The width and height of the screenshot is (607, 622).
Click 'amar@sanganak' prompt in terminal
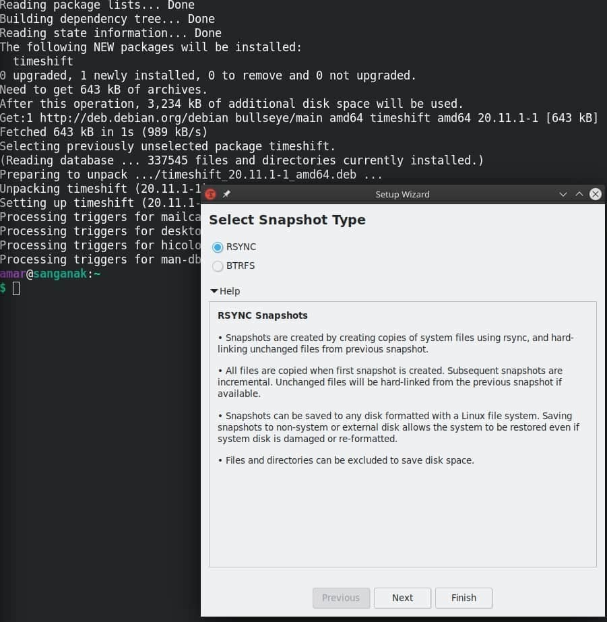[43, 274]
